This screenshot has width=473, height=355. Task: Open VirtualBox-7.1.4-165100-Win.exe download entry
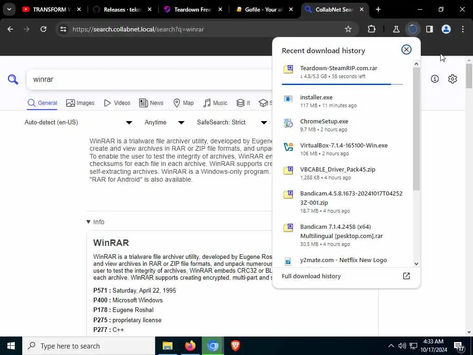(342, 149)
